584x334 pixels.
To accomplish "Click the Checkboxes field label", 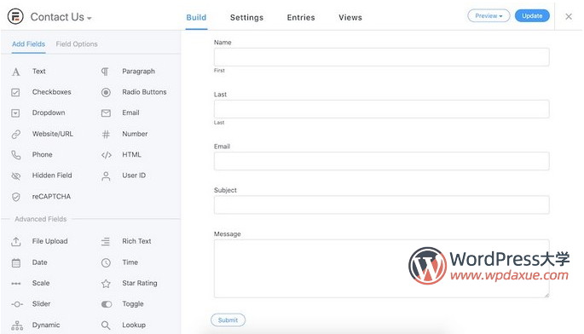I will click(51, 92).
